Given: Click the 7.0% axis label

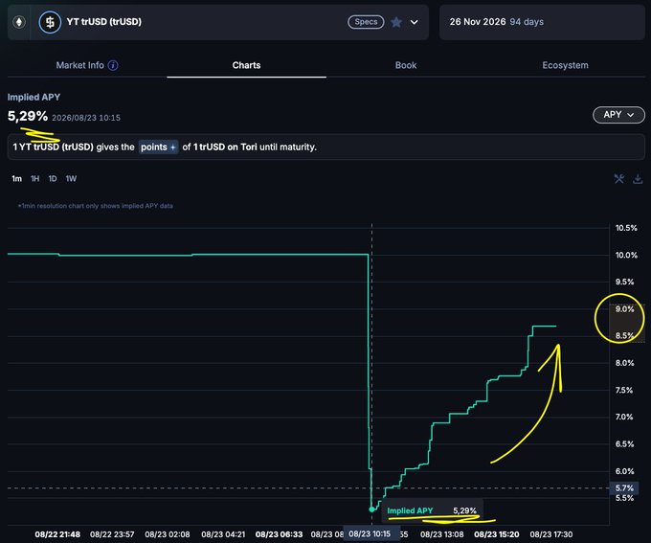Looking at the screenshot, I should pos(624,417).
